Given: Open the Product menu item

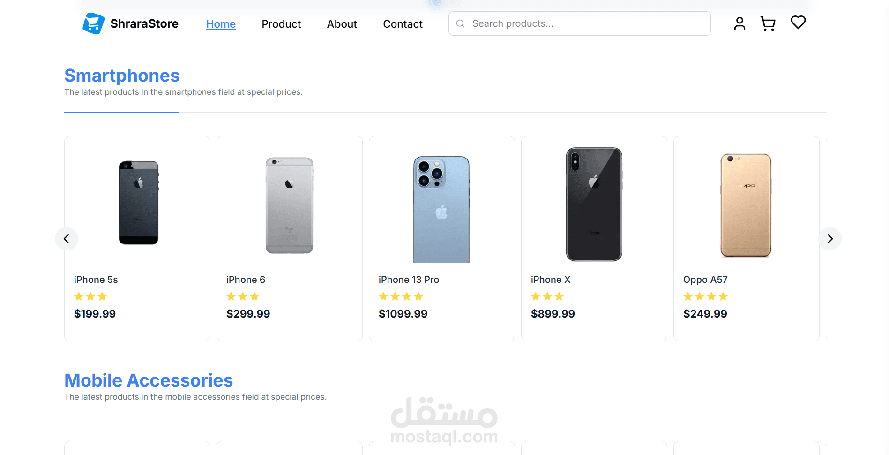Looking at the screenshot, I should (x=281, y=24).
